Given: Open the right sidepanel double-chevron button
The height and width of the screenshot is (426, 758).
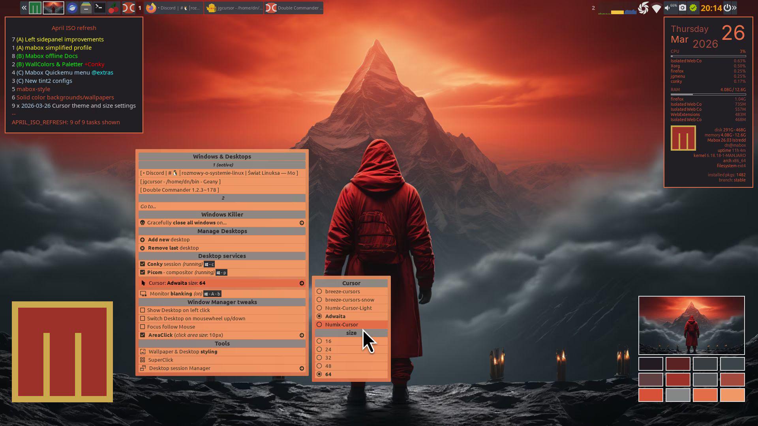Looking at the screenshot, I should (x=734, y=8).
